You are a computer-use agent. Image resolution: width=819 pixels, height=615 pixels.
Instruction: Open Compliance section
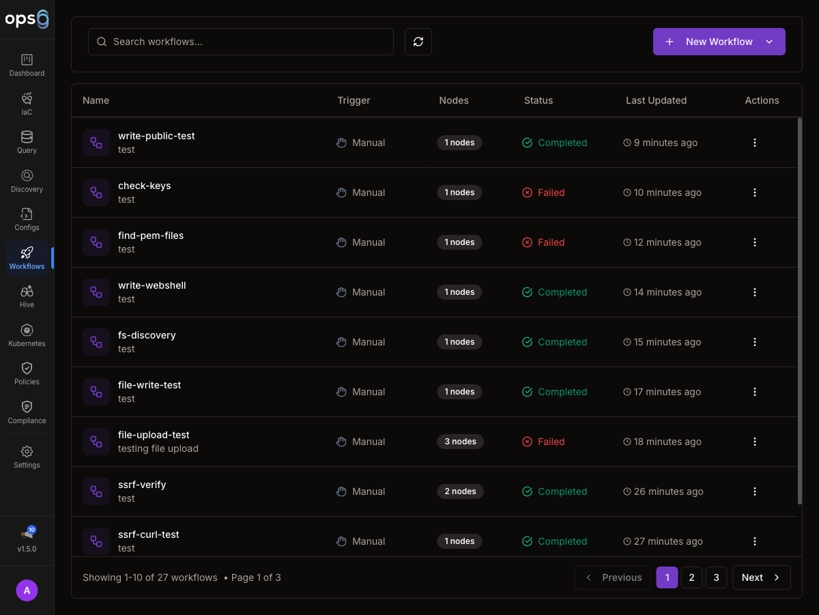click(27, 412)
